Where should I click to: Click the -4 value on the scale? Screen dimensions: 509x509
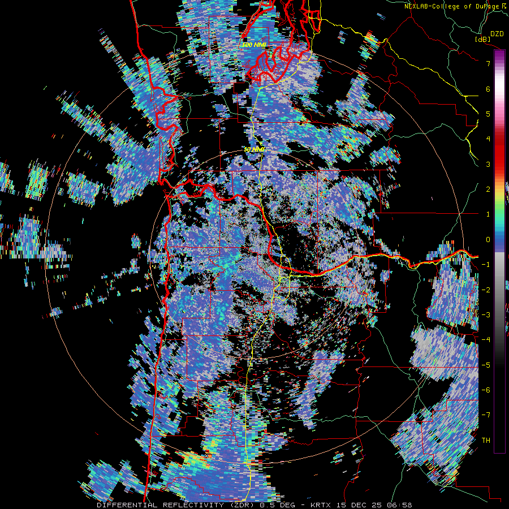(486, 340)
